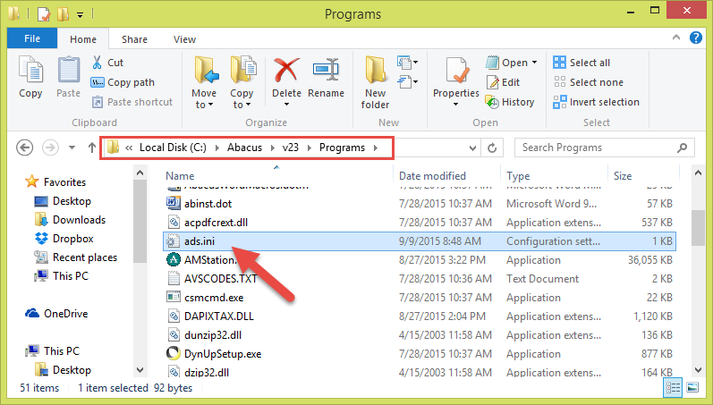Click Select all in ribbon
The image size is (713, 405).
[581, 63]
